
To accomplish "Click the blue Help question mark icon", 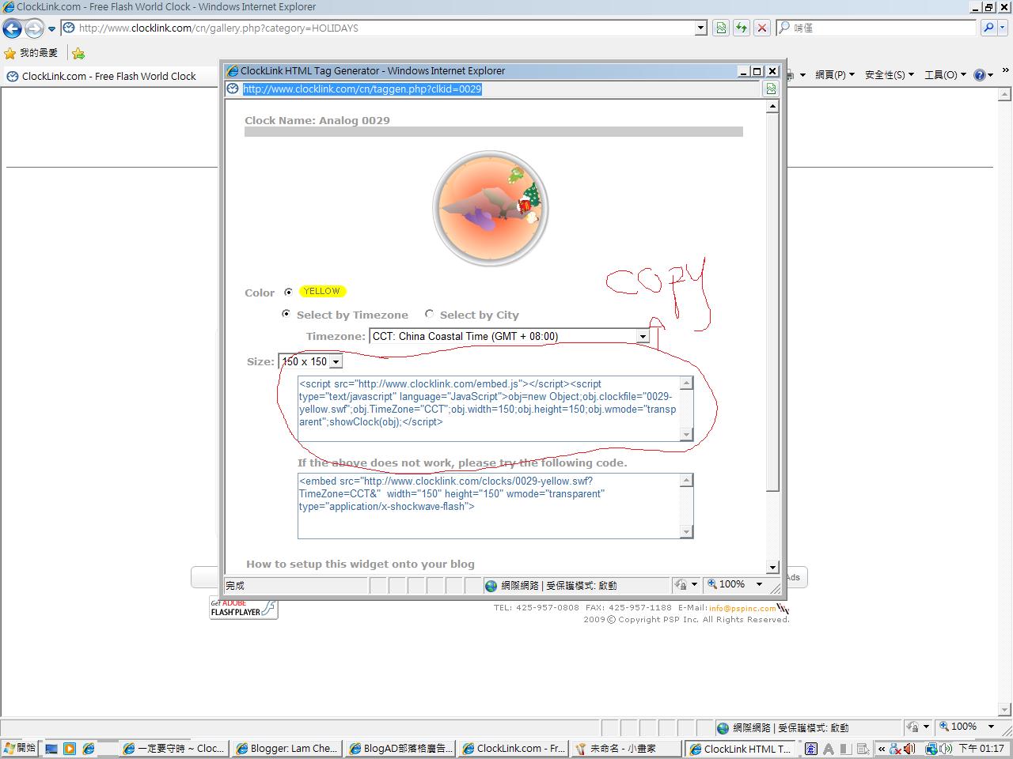I will click(x=980, y=75).
